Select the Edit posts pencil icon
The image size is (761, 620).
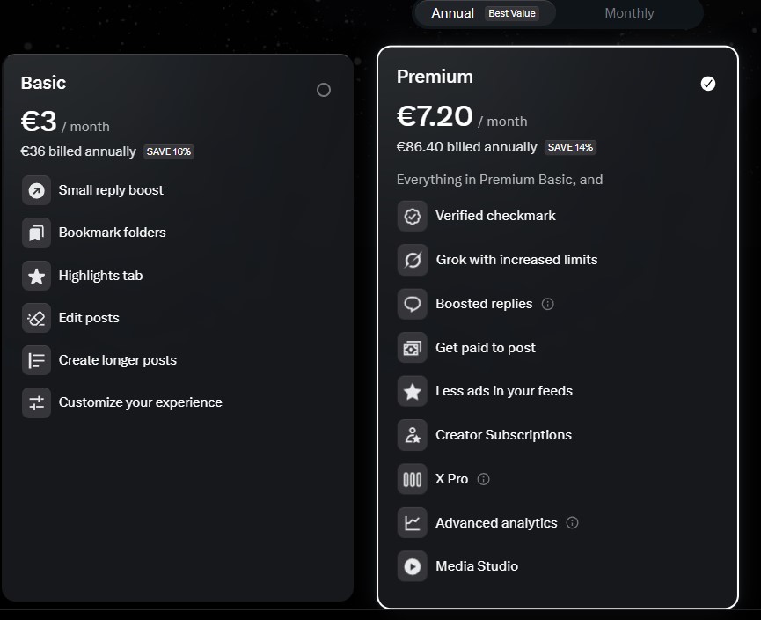click(x=35, y=318)
